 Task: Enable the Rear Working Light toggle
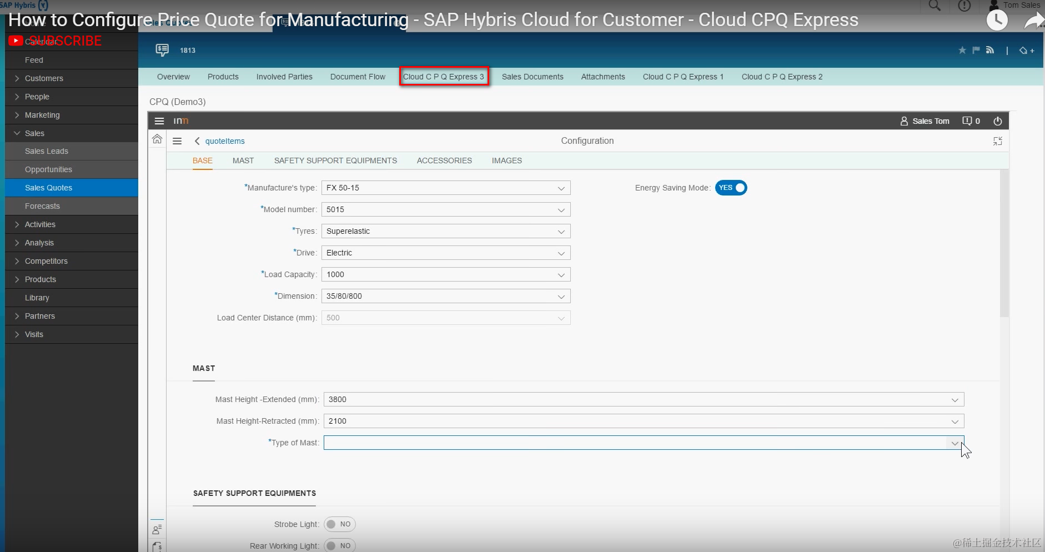click(339, 545)
